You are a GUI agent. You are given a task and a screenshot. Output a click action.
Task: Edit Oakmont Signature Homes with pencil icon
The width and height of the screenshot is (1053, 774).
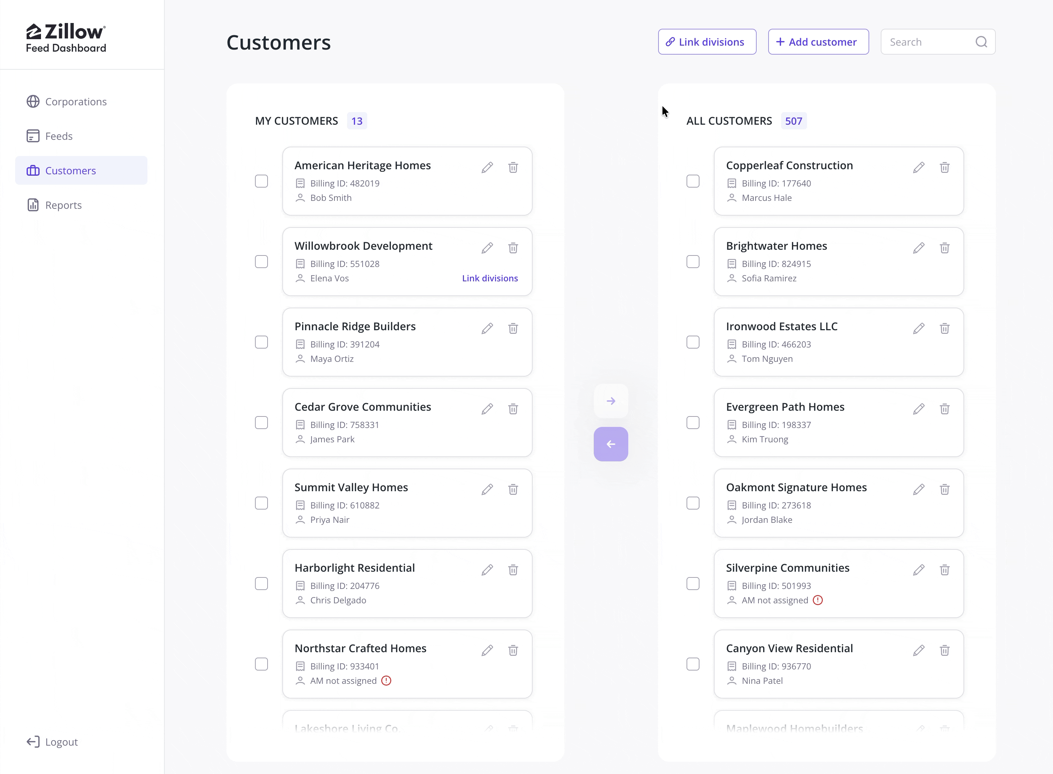coord(918,490)
